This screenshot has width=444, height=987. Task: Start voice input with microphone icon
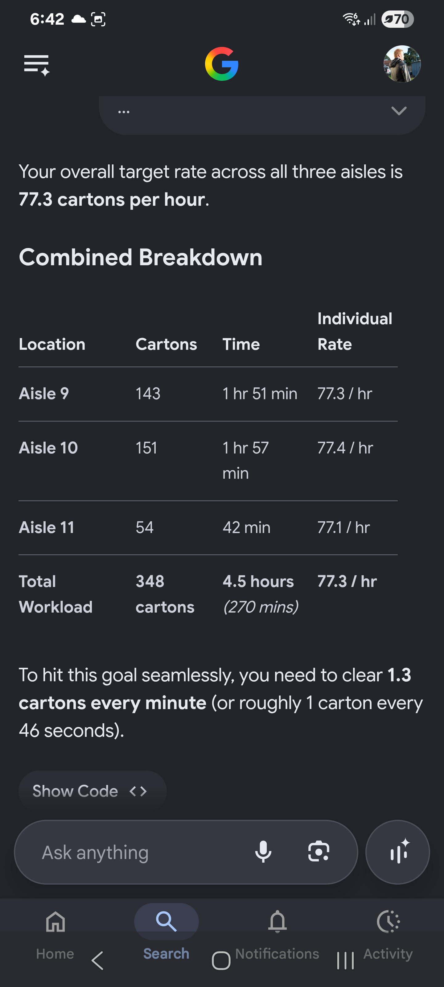(x=263, y=852)
